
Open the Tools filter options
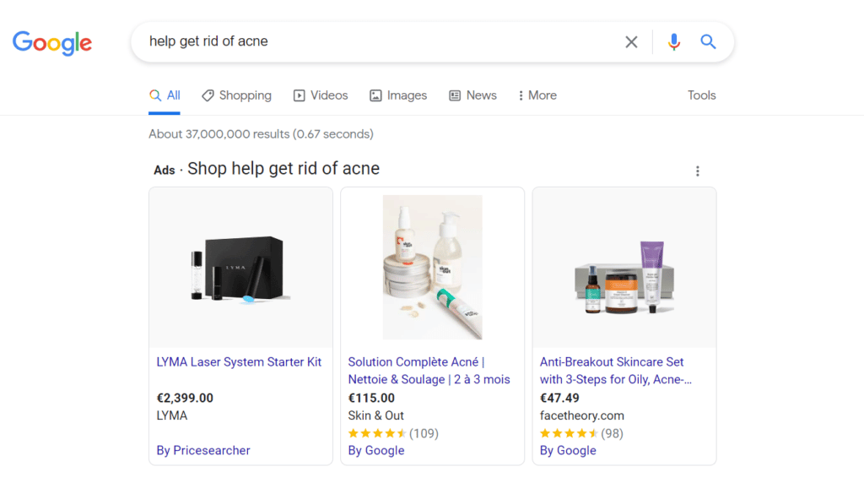tap(701, 95)
